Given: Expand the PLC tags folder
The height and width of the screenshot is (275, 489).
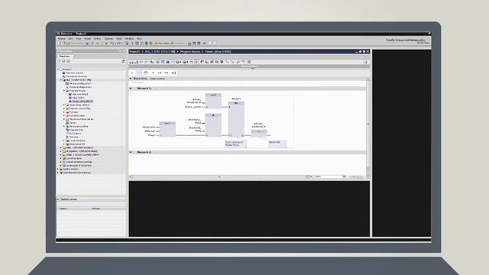Looking at the screenshot, I should (x=64, y=112).
